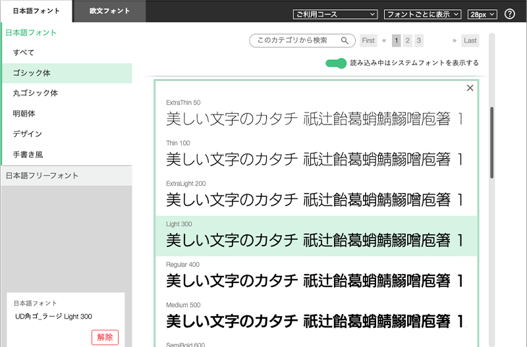The width and height of the screenshot is (527, 347).
Task: Click the 解除 button
Action: coord(105,337)
